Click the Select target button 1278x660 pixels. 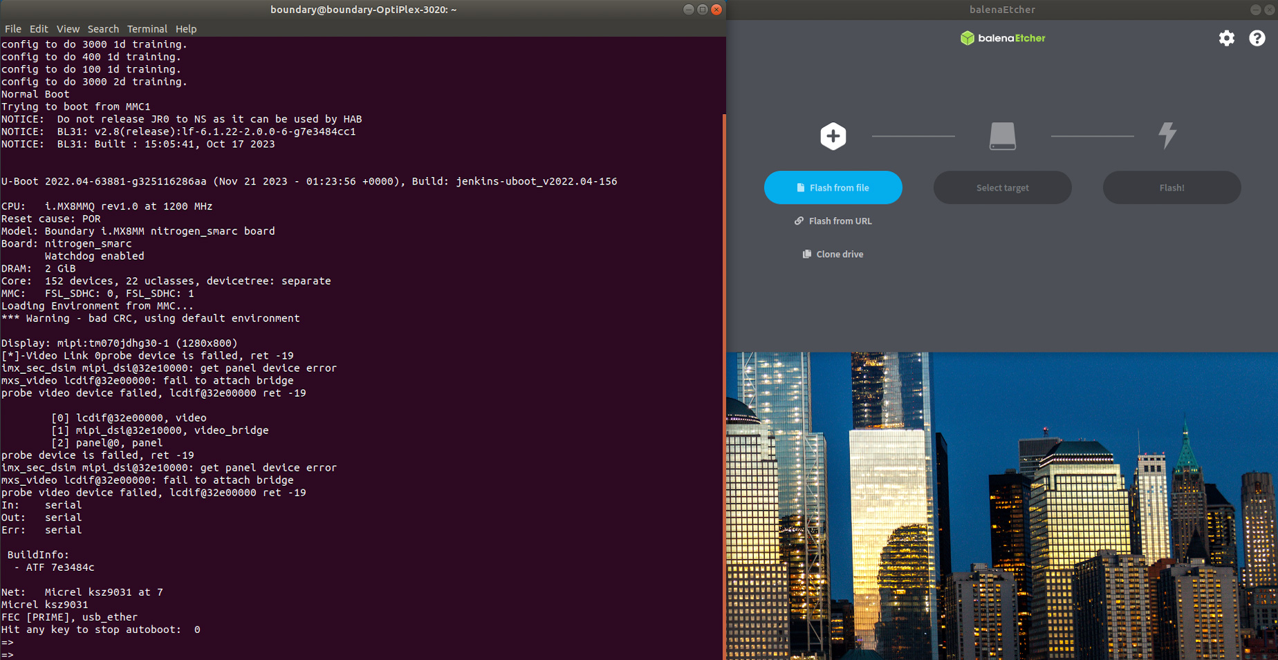pyautogui.click(x=1002, y=188)
